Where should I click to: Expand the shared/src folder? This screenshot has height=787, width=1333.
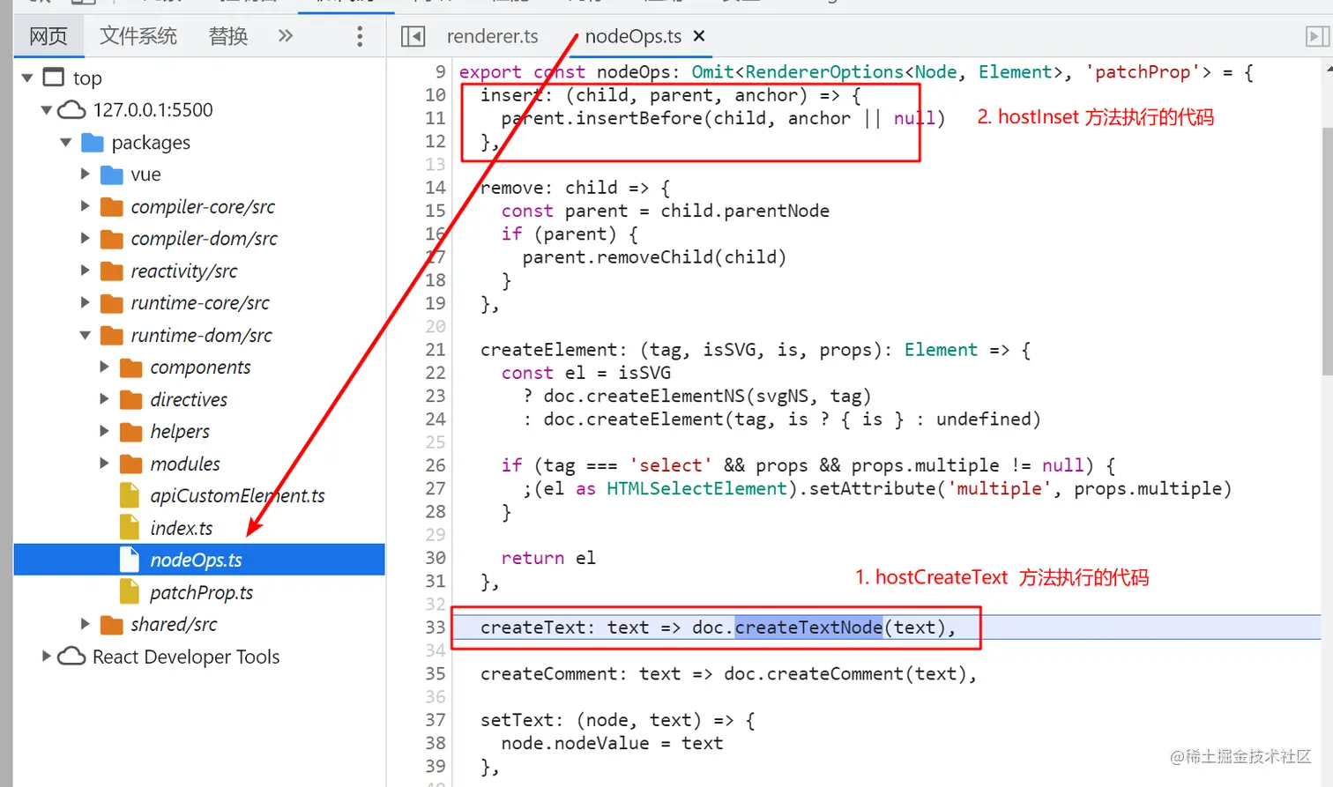(x=86, y=624)
